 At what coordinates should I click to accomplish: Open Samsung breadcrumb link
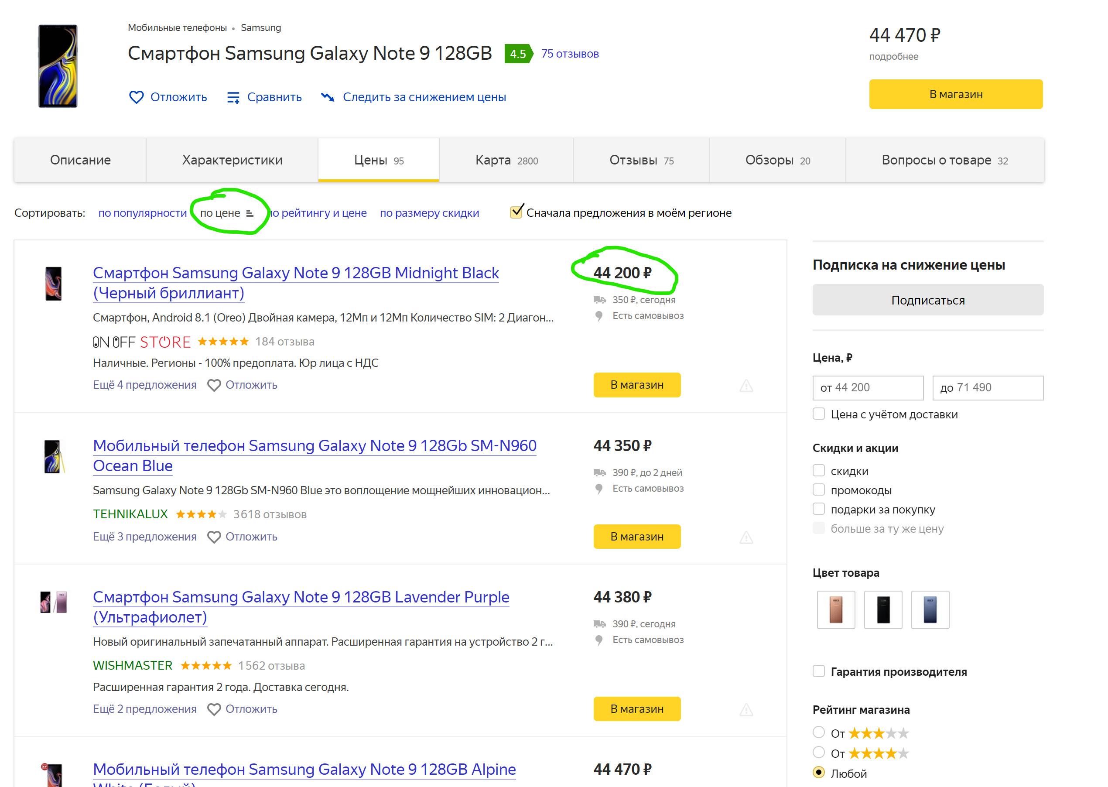click(x=261, y=27)
